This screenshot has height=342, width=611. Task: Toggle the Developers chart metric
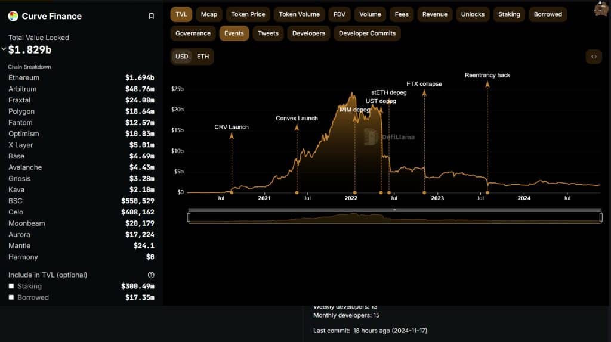tap(308, 33)
